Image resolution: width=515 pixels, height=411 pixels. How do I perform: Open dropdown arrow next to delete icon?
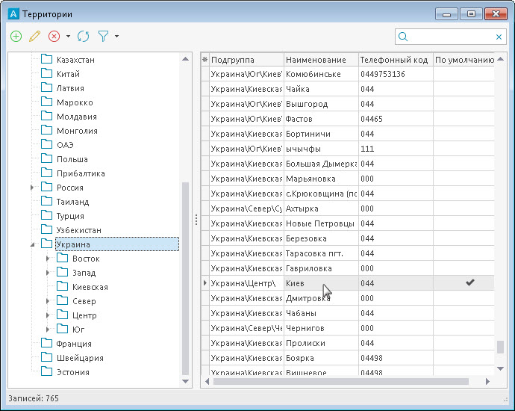[x=68, y=36]
